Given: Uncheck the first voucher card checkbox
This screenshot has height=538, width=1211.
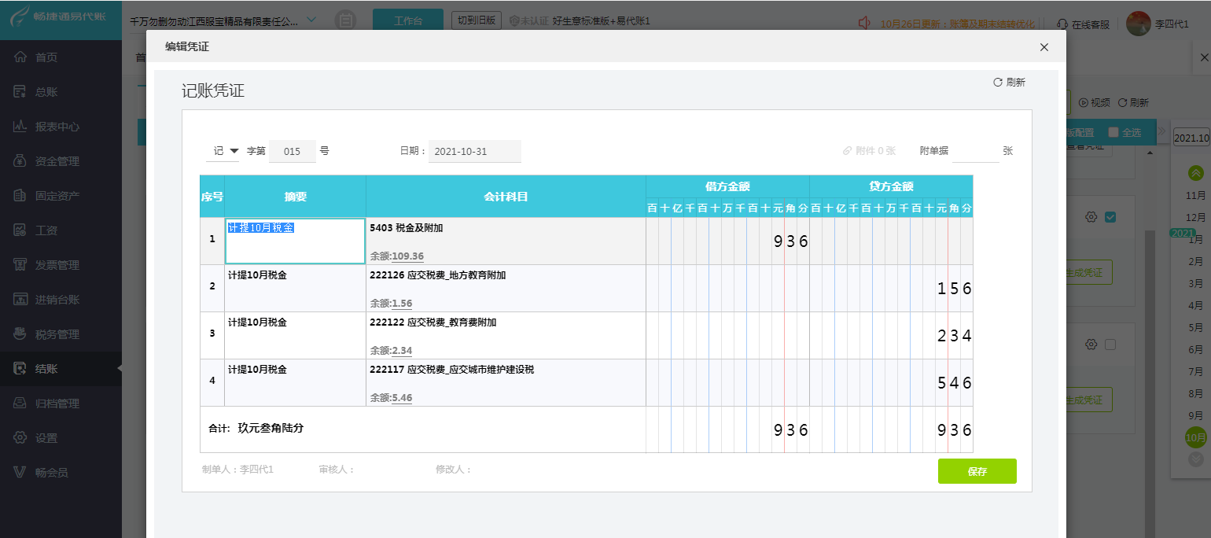Looking at the screenshot, I should tap(1110, 217).
